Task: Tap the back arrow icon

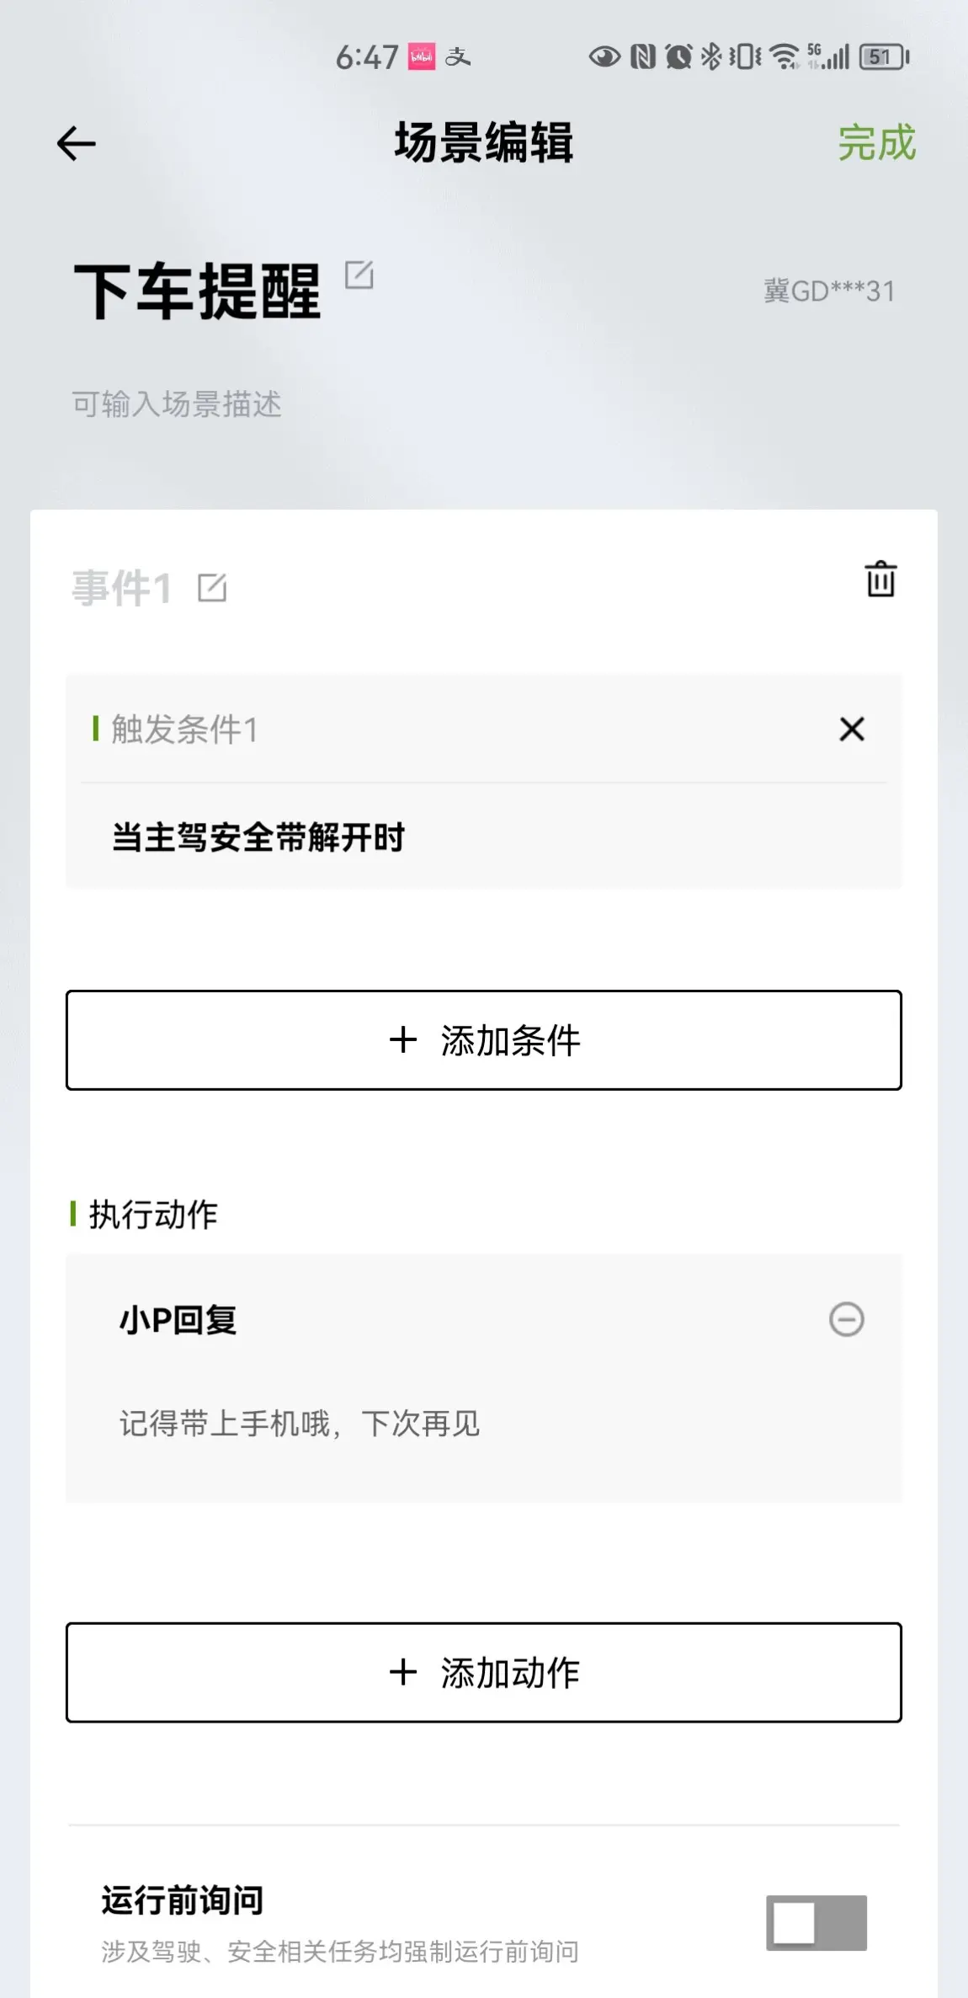Action: click(76, 143)
